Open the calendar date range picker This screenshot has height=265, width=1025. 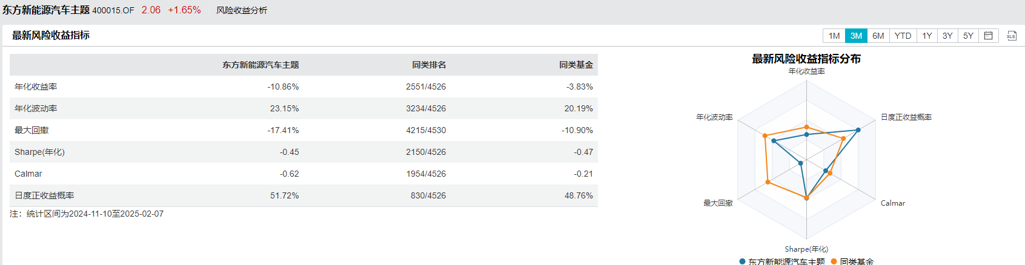(988, 36)
